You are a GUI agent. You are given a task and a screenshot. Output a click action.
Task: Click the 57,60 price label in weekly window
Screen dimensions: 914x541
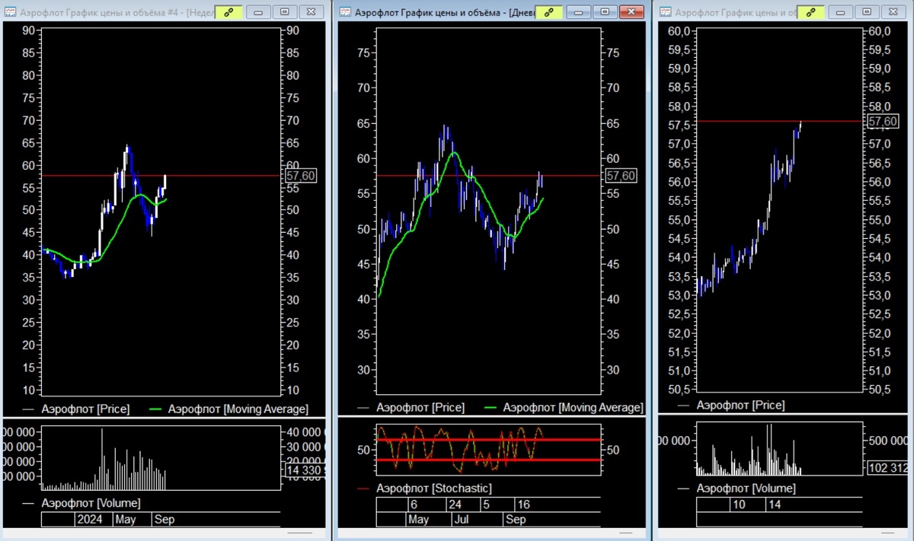(301, 176)
